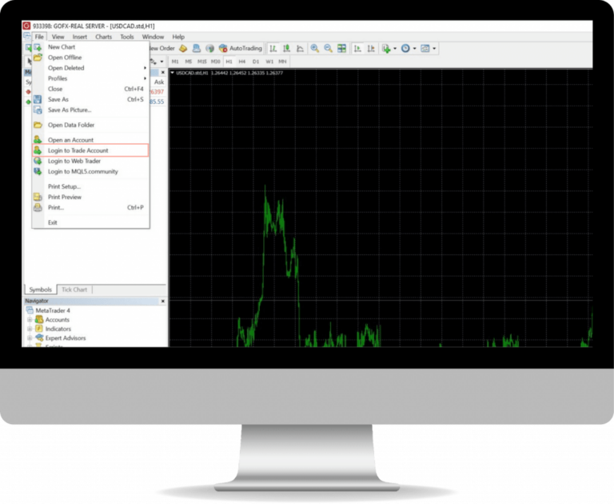The width and height of the screenshot is (614, 504).
Task: Switch chart to line chart mode
Action: (x=300, y=48)
